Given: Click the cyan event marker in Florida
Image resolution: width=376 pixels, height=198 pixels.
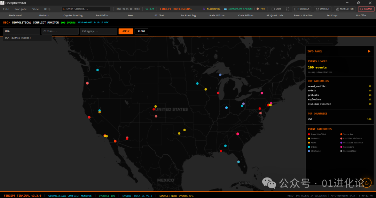Looking at the screenshot, I should [238, 162].
